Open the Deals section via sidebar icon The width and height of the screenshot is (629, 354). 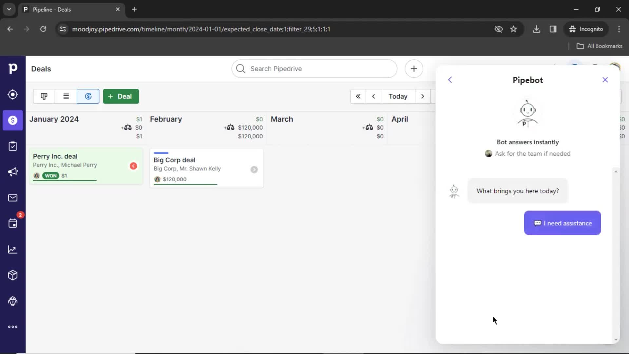12,120
